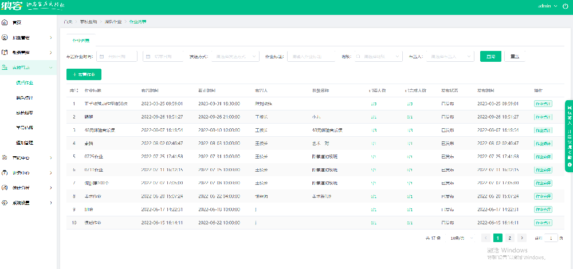Click the calendar icon in the end date field
Screen dimensions: 573x269
pos(148,57)
